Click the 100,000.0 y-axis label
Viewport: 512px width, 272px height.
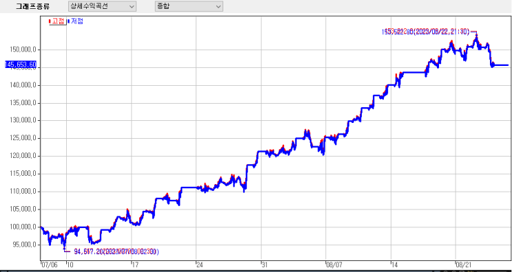click(23, 227)
